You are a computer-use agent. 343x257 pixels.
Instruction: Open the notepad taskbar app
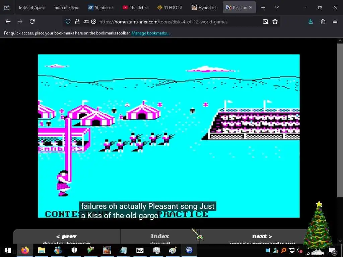124,250
